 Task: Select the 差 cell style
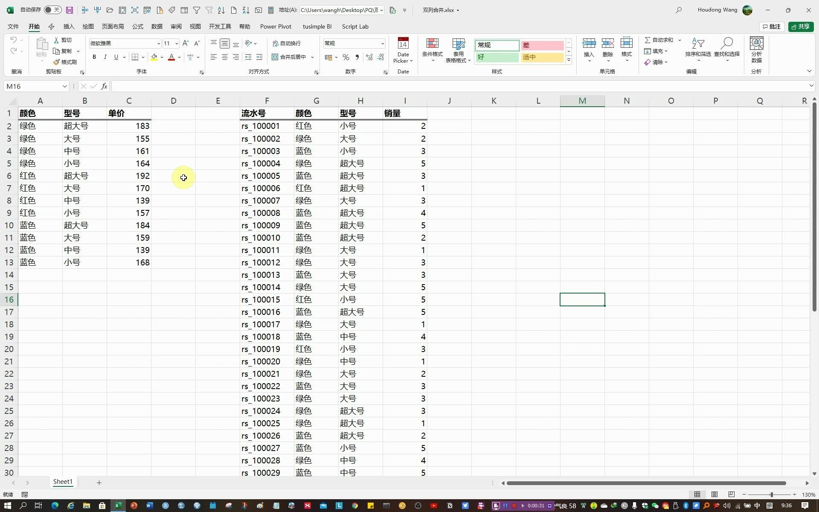542,45
